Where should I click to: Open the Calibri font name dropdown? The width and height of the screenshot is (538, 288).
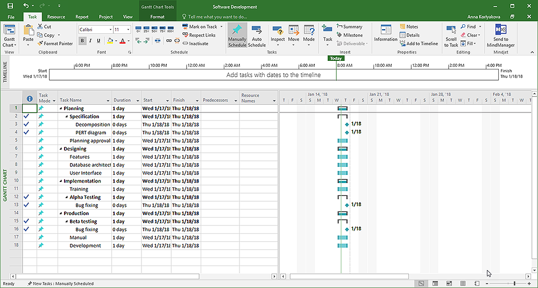coord(110,30)
